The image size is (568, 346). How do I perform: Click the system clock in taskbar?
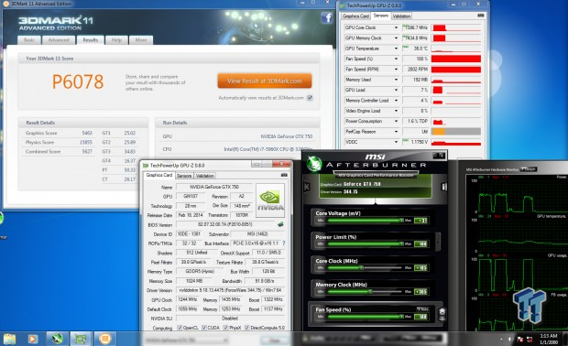[549, 339]
